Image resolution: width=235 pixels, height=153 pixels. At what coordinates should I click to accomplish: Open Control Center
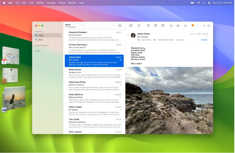coord(210,3)
